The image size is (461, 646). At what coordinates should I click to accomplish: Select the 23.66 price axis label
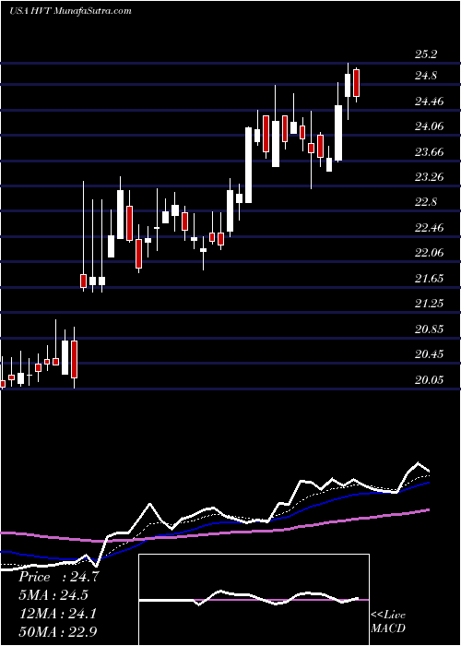pos(430,152)
